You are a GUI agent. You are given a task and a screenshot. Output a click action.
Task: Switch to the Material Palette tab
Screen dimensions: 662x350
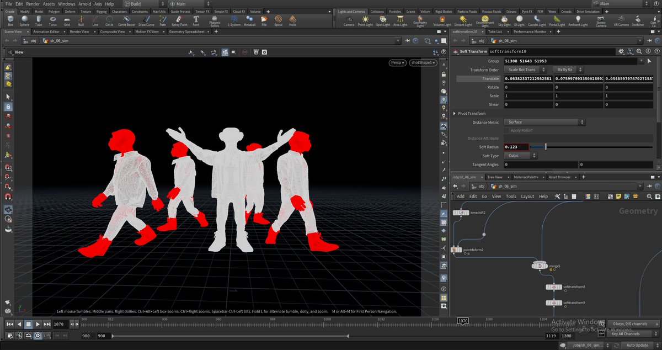coord(526,177)
